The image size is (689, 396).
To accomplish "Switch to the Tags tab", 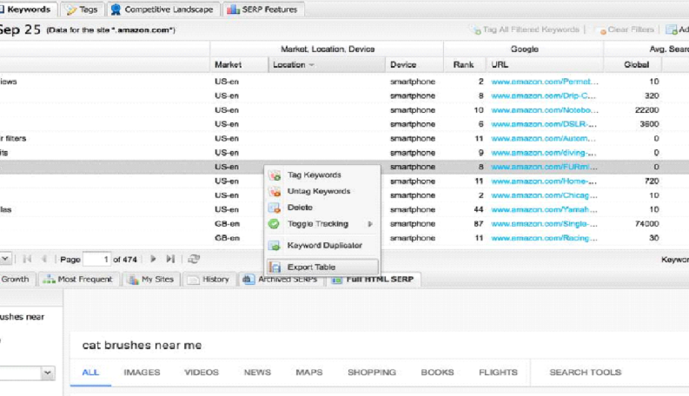I will [x=83, y=10].
